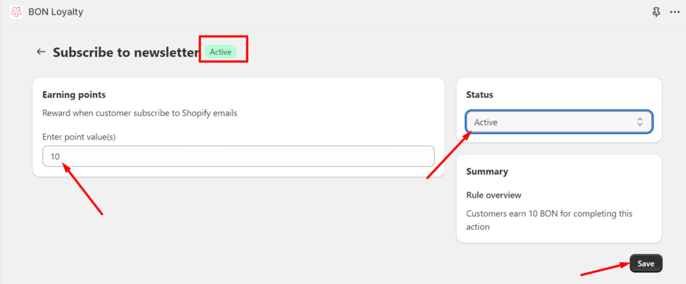Click the Status card heading

(x=480, y=95)
